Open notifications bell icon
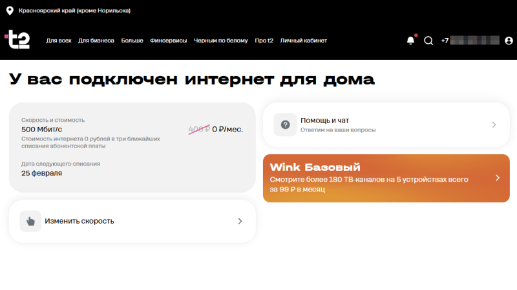The image size is (517, 290). point(410,41)
